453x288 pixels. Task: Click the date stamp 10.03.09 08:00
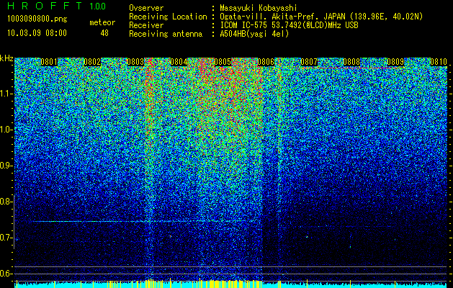[37, 33]
